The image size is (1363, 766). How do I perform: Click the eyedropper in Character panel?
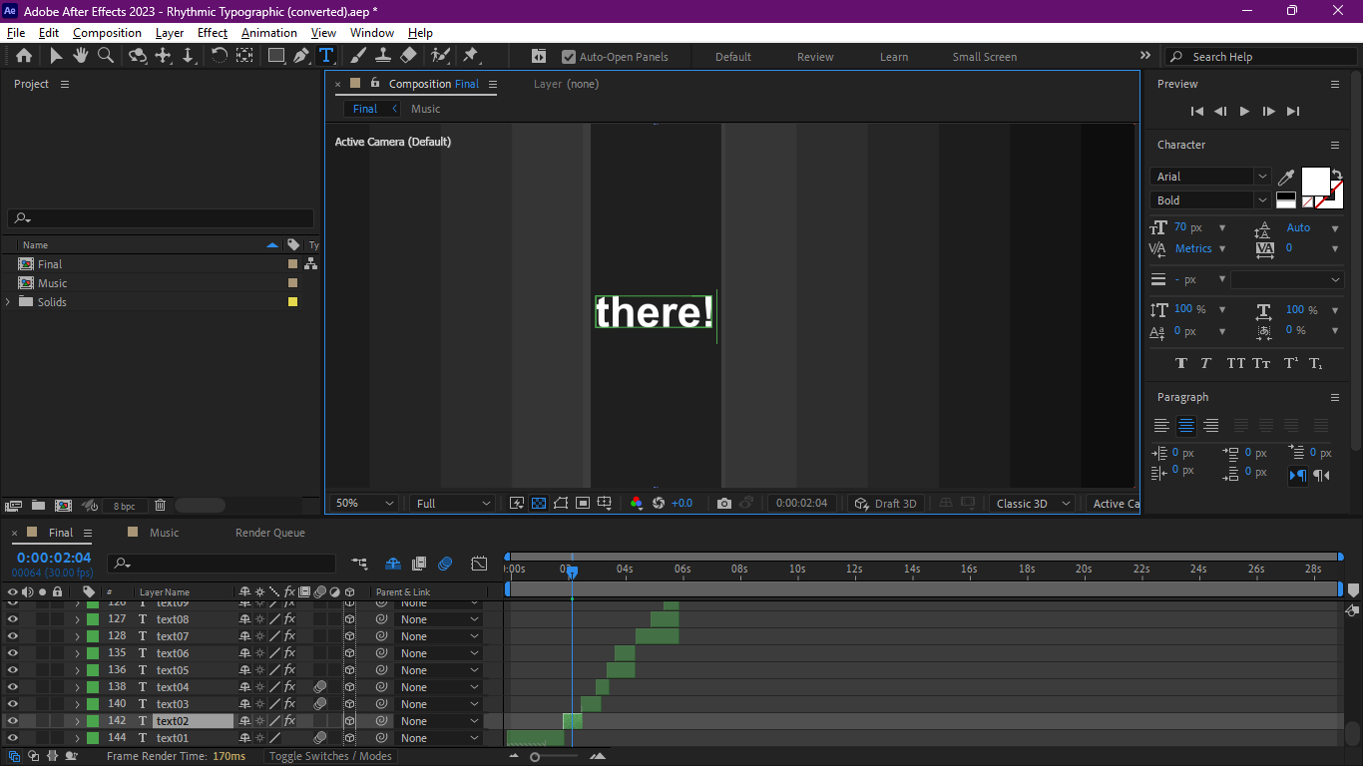(x=1286, y=177)
